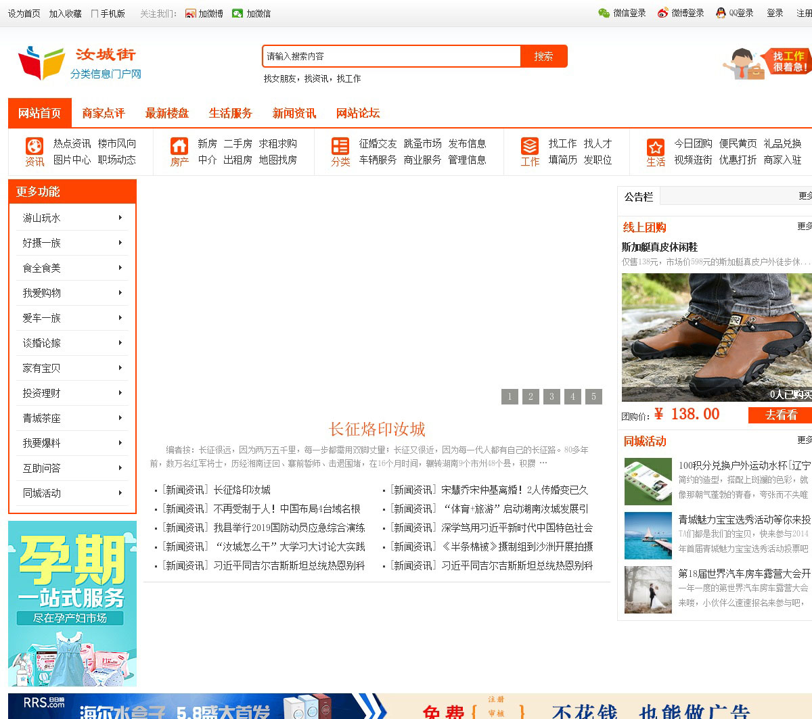
Task: Click the search content input field
Action: [x=391, y=56]
